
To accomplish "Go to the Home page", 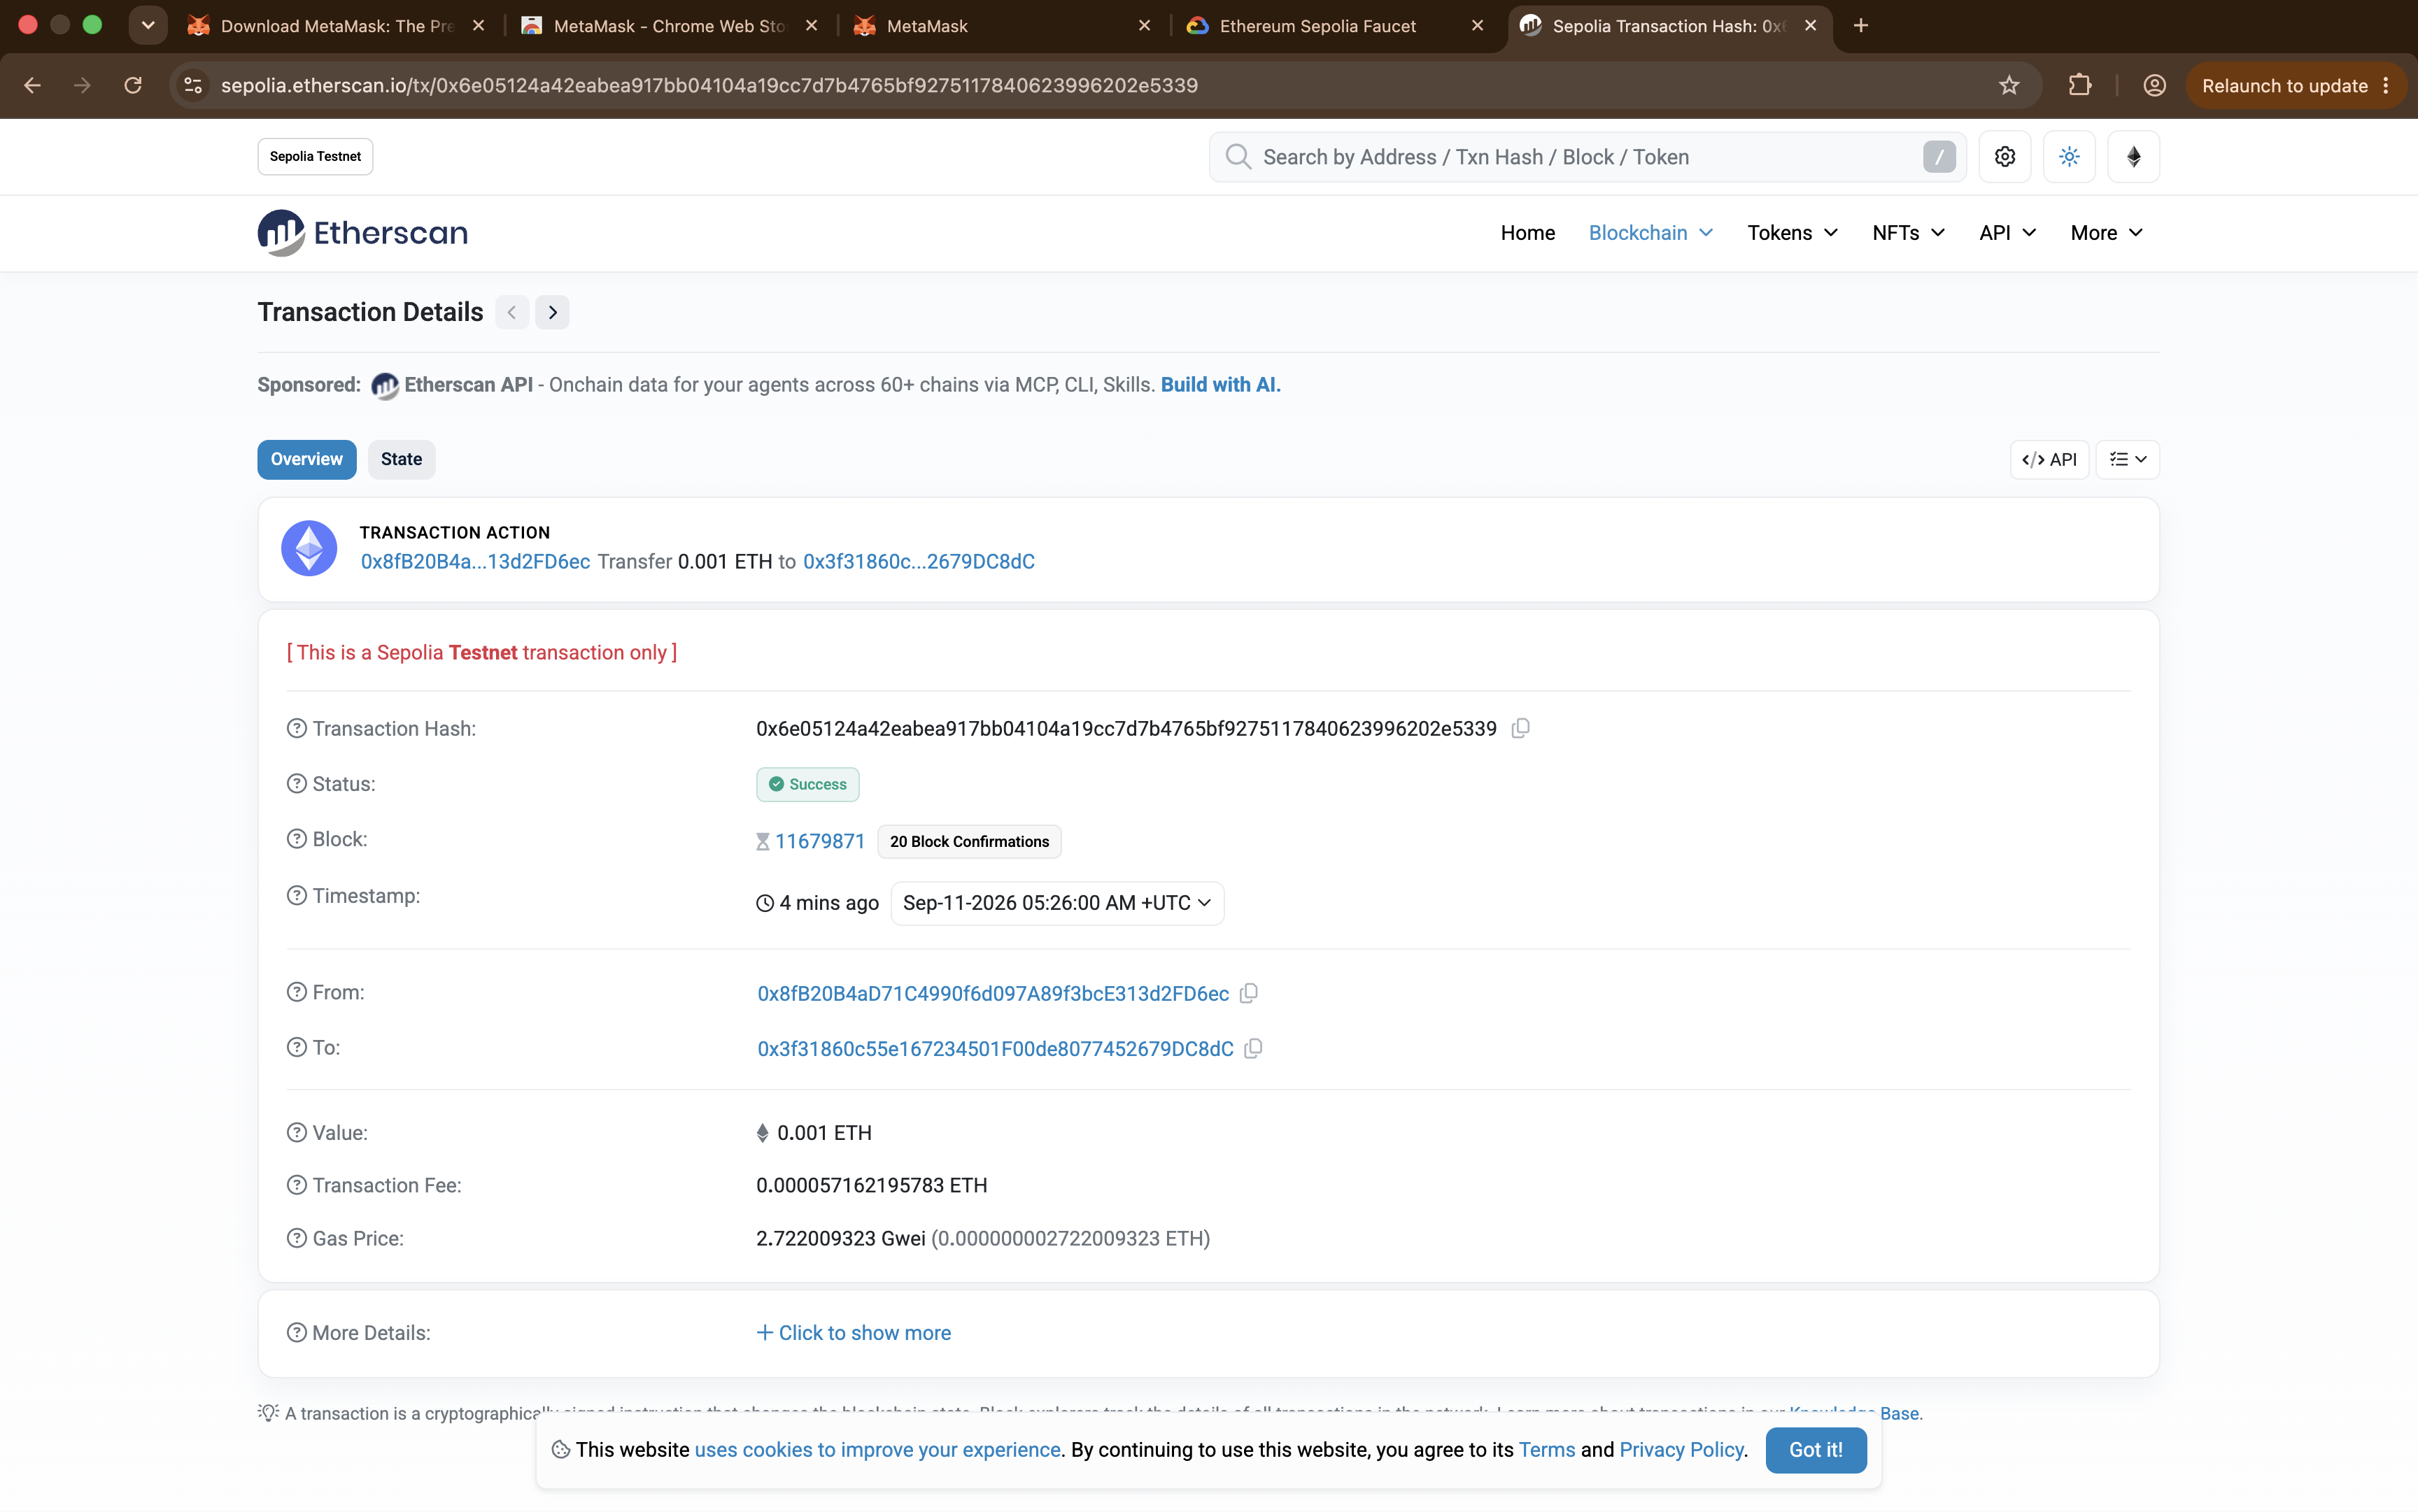I will point(1527,233).
